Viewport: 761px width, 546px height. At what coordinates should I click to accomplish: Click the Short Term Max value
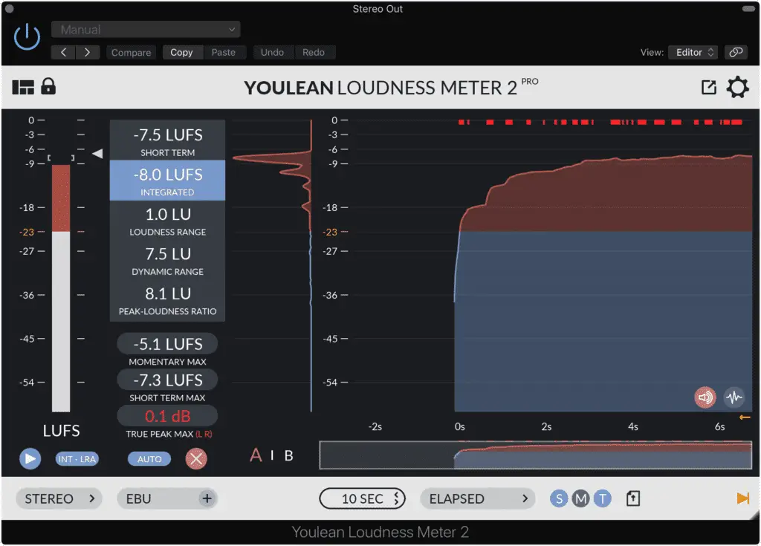point(167,380)
